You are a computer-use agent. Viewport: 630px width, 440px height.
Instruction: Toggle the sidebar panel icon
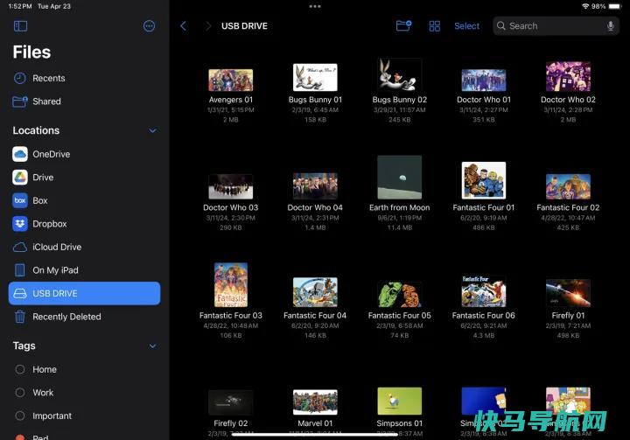pos(20,26)
